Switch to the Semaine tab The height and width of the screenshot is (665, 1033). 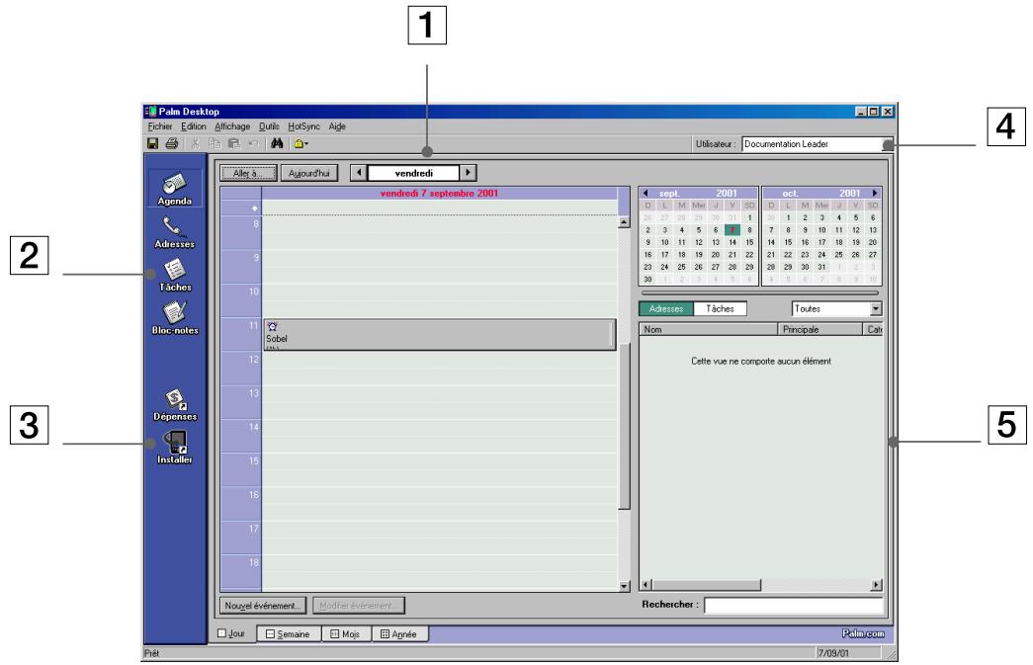[289, 634]
